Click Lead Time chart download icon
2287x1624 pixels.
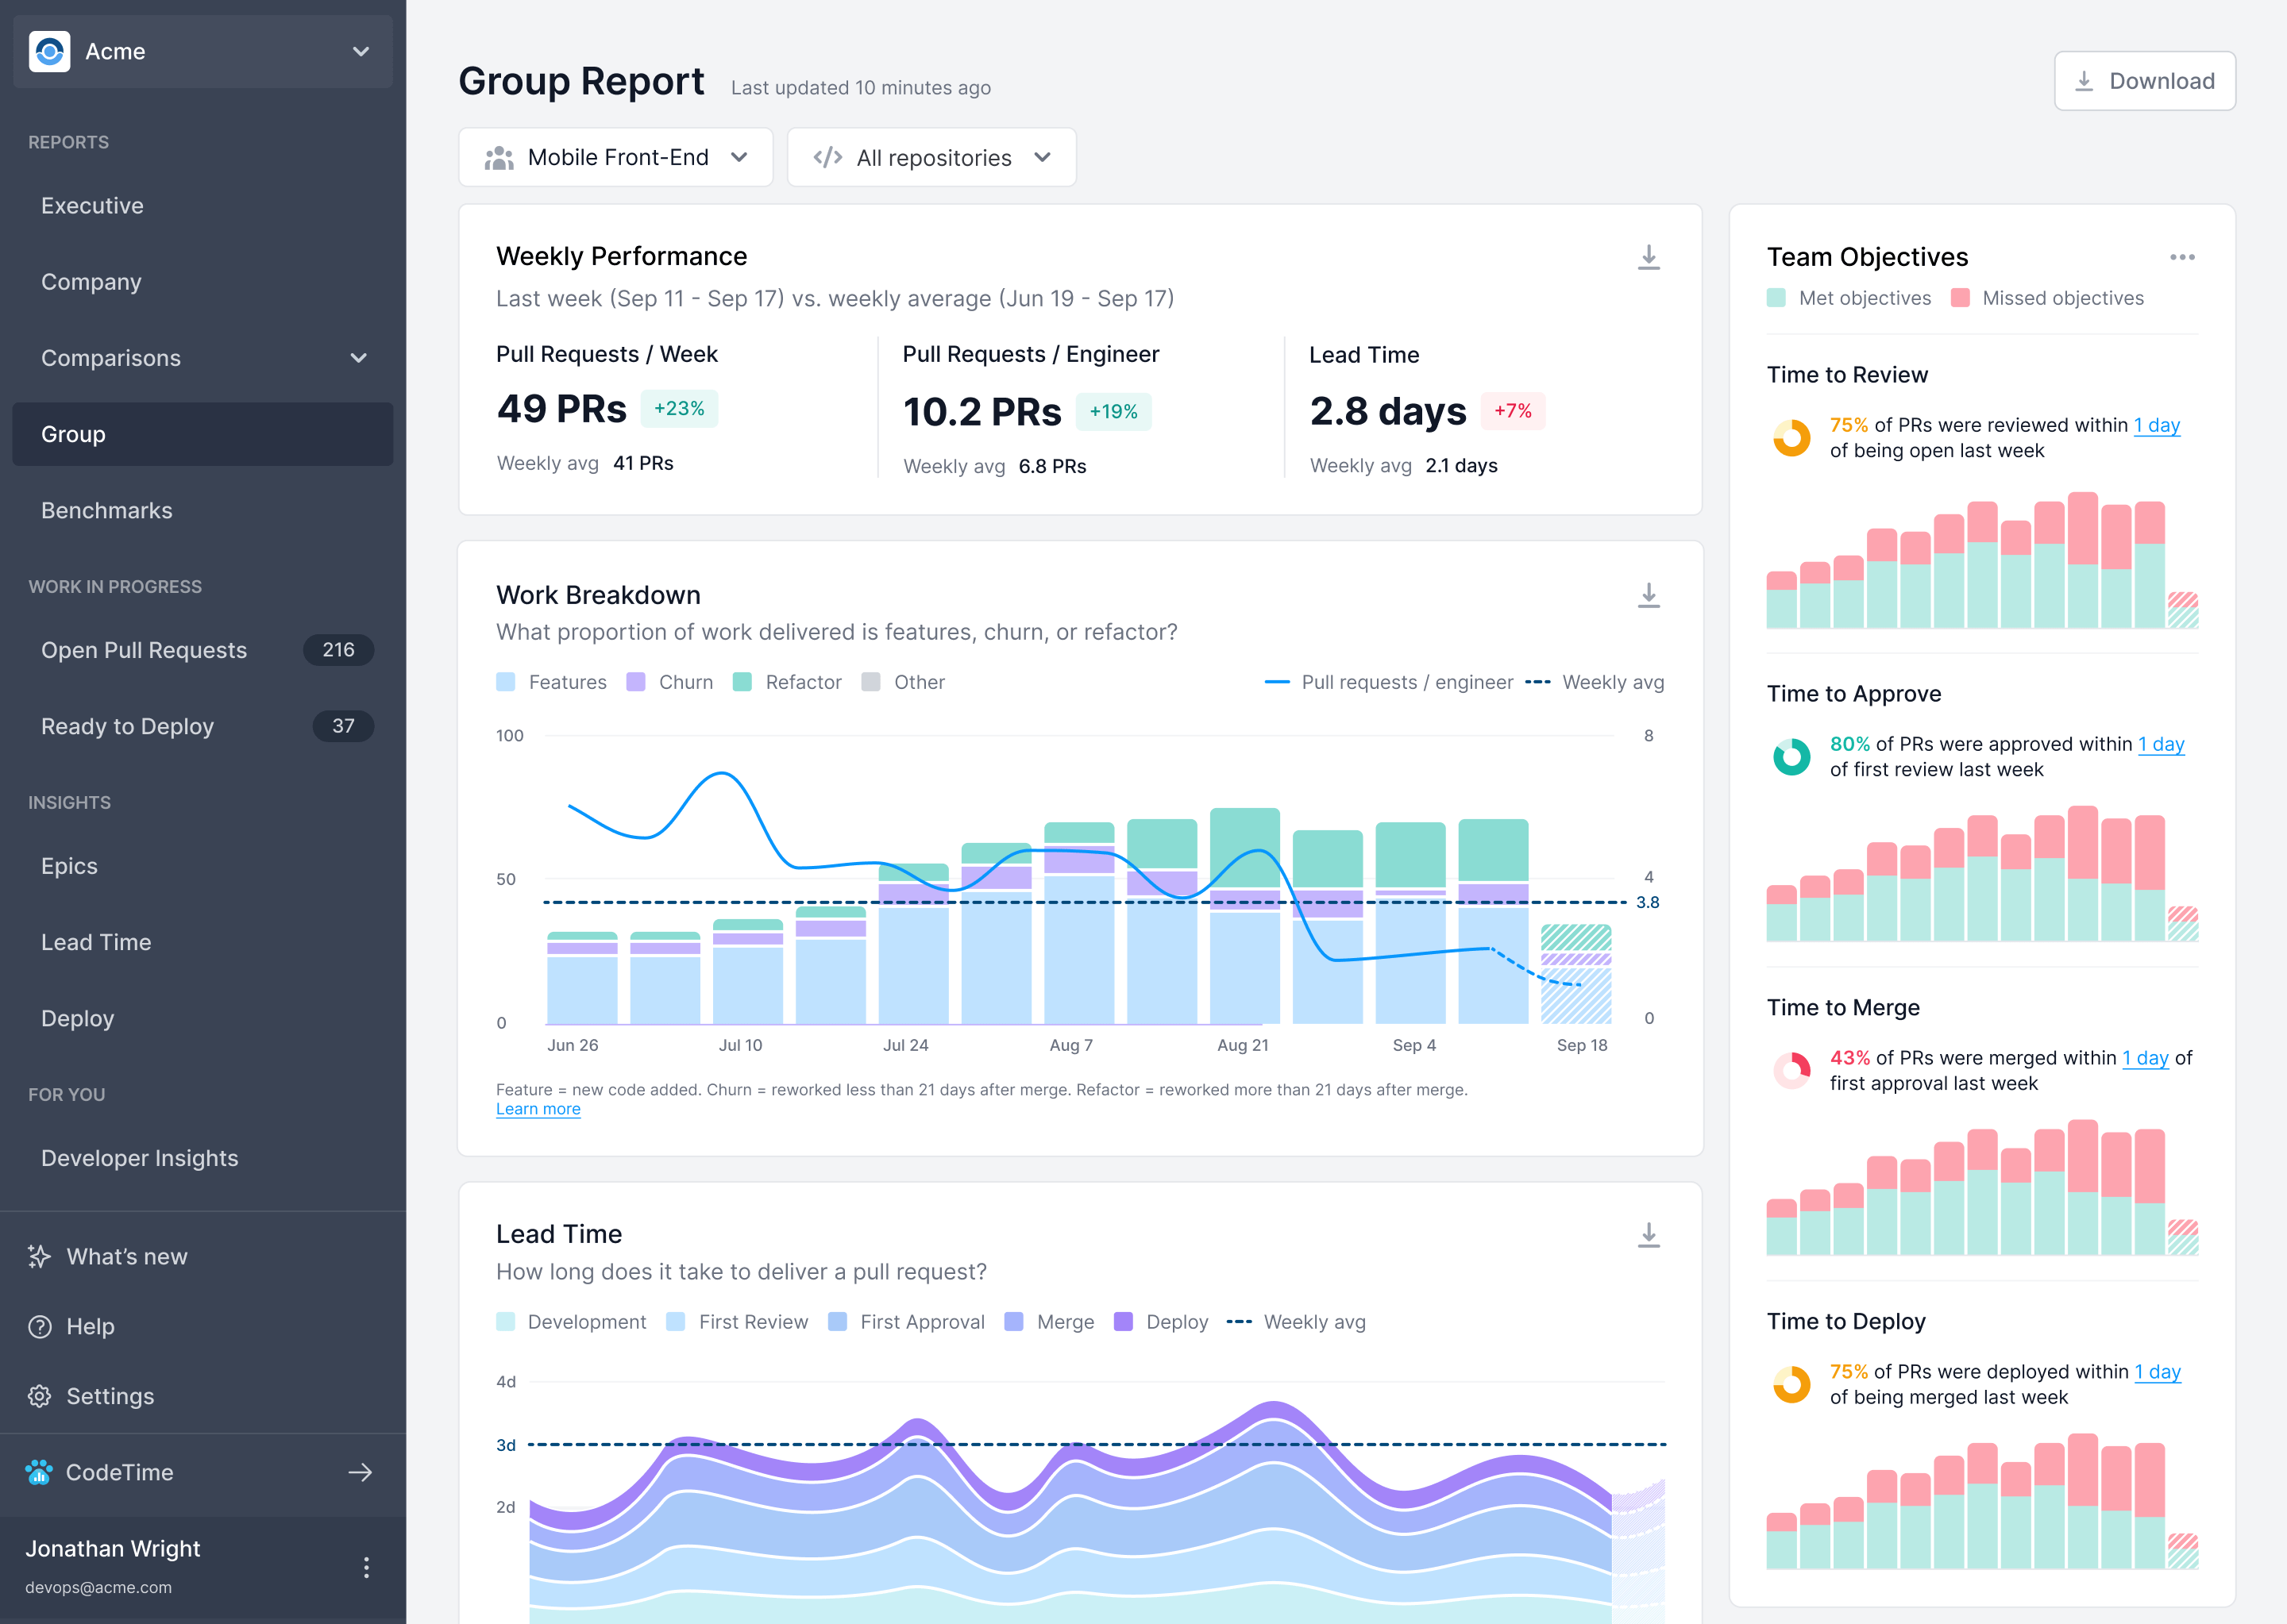tap(1648, 1235)
